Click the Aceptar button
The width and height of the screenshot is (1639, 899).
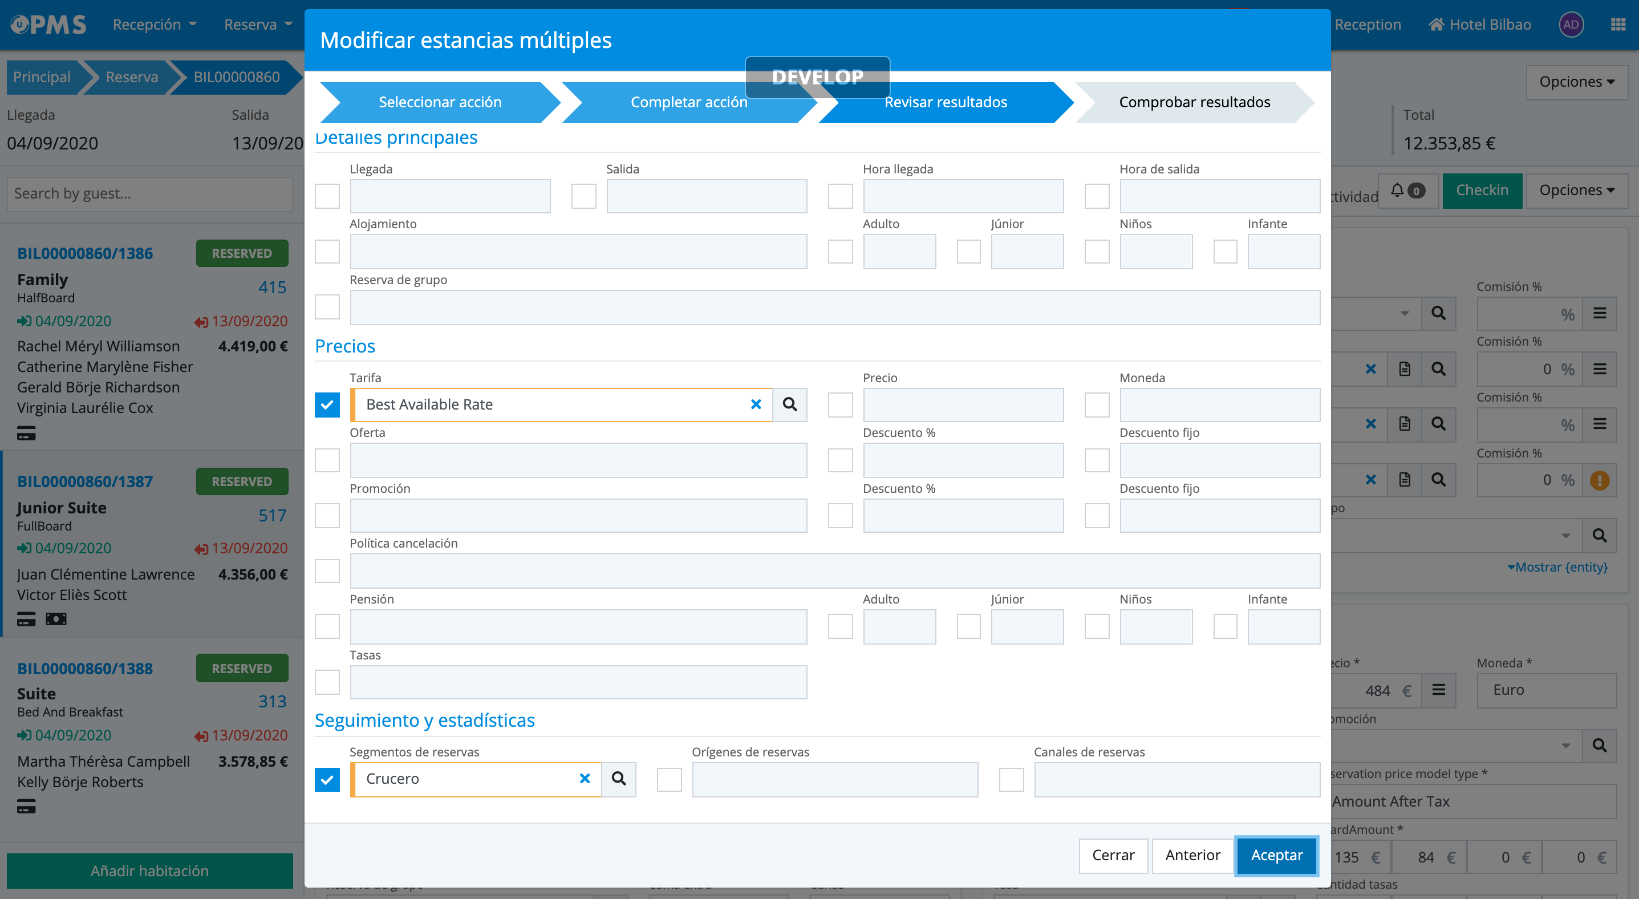click(x=1276, y=855)
